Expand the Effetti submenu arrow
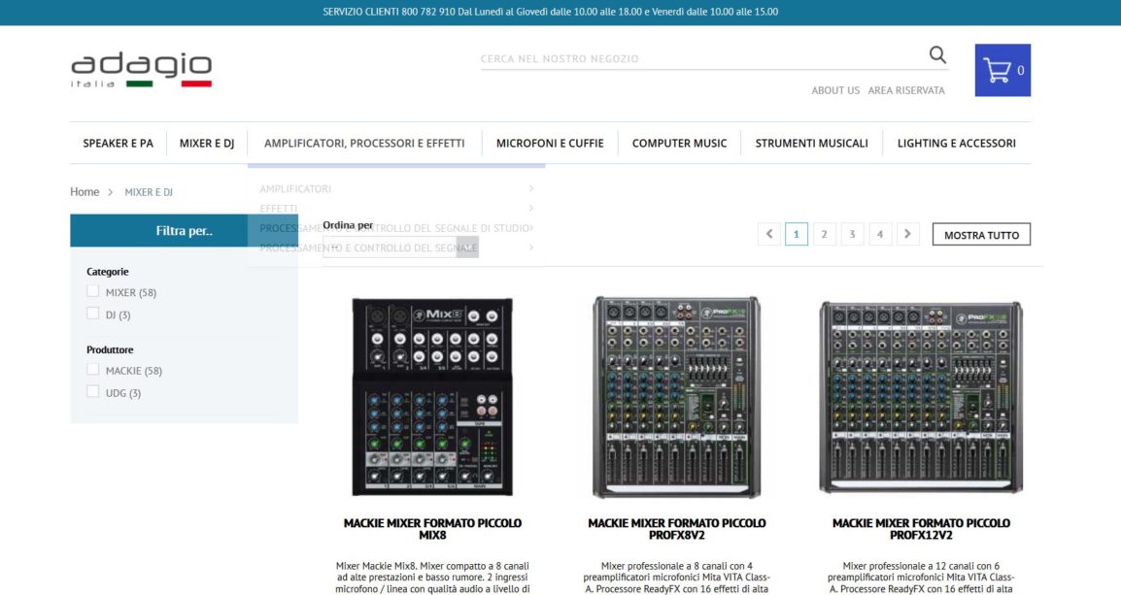Viewport: 1121px width, 595px height. (x=530, y=208)
